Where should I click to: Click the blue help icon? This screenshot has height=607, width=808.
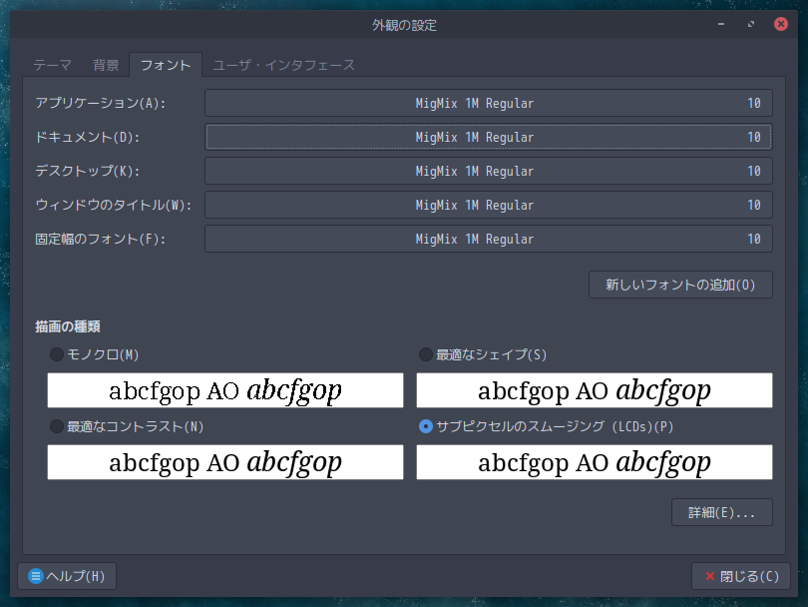[x=36, y=576]
